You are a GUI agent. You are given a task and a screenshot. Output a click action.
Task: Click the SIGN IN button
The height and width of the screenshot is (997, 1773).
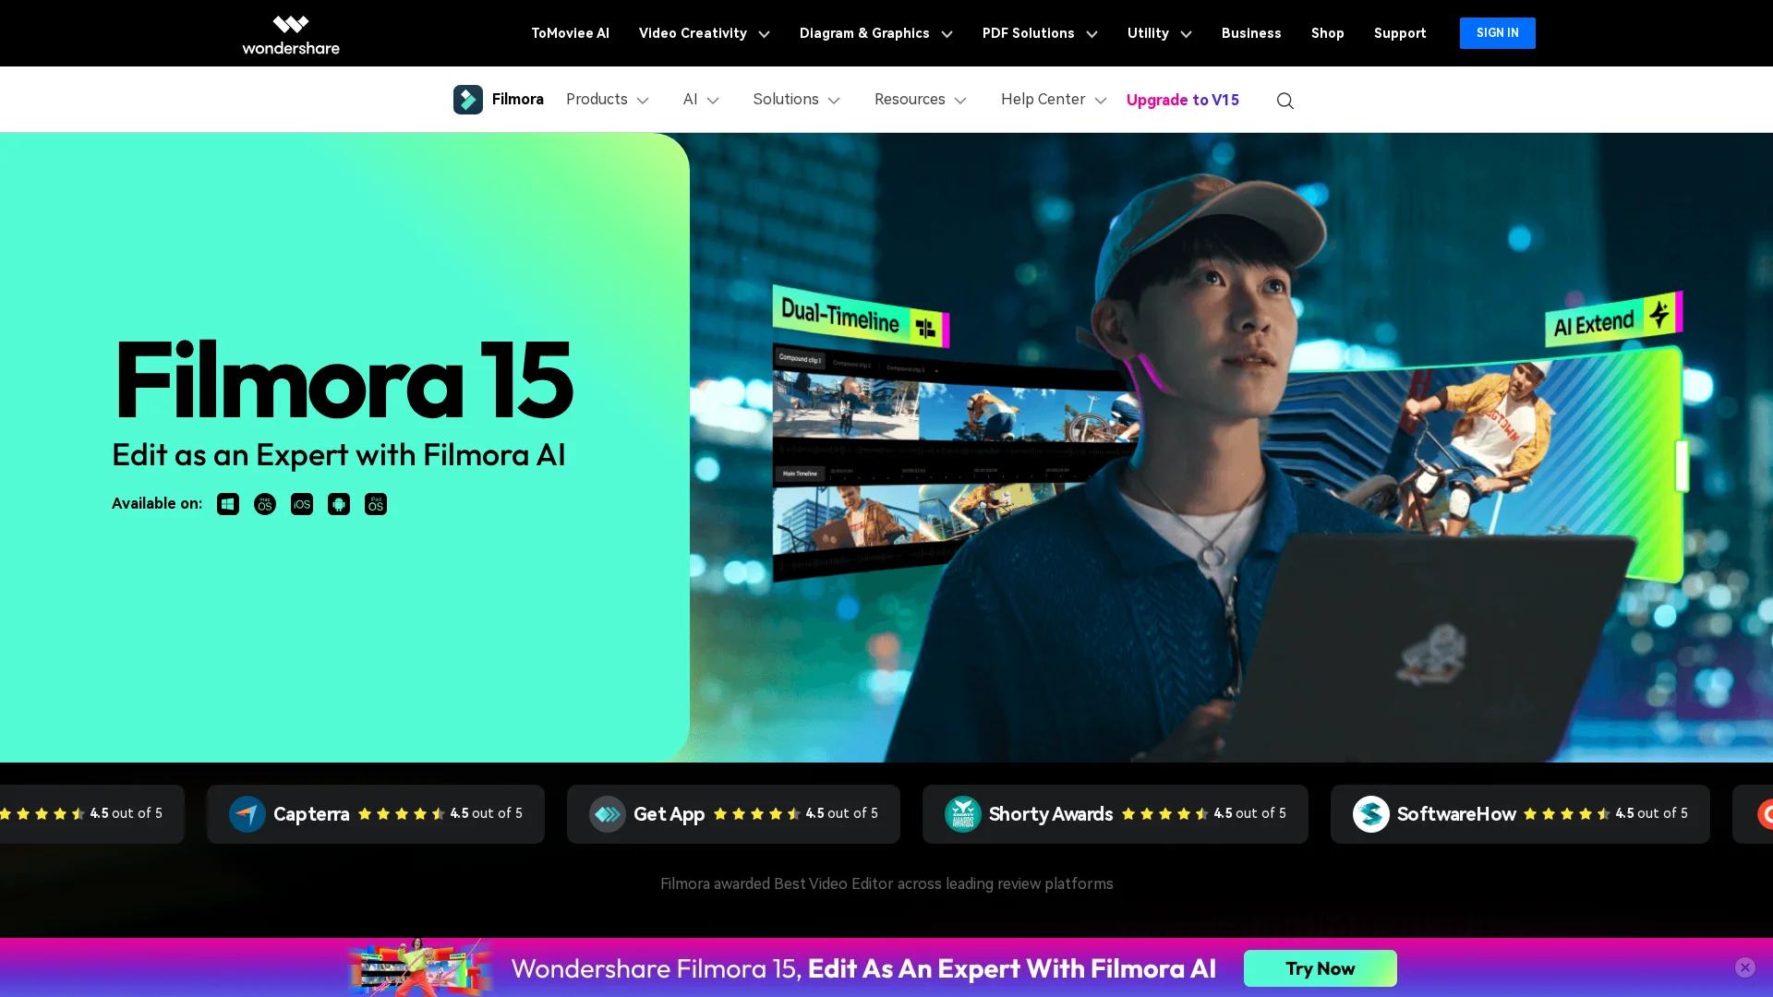(1497, 33)
